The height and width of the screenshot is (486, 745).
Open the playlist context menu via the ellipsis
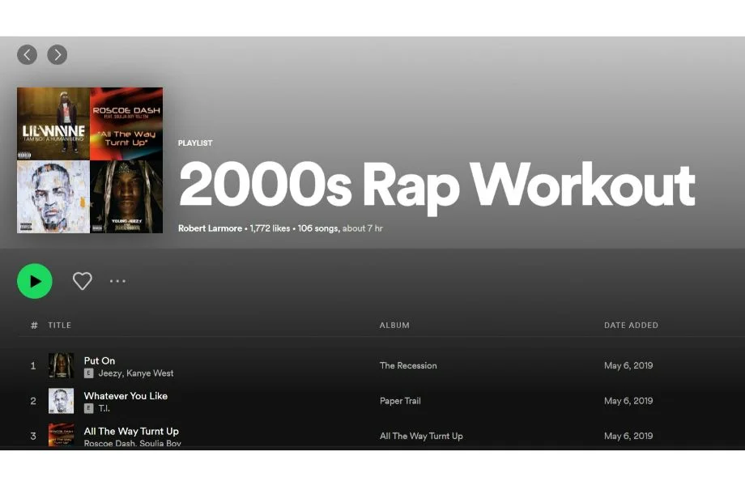coord(117,281)
